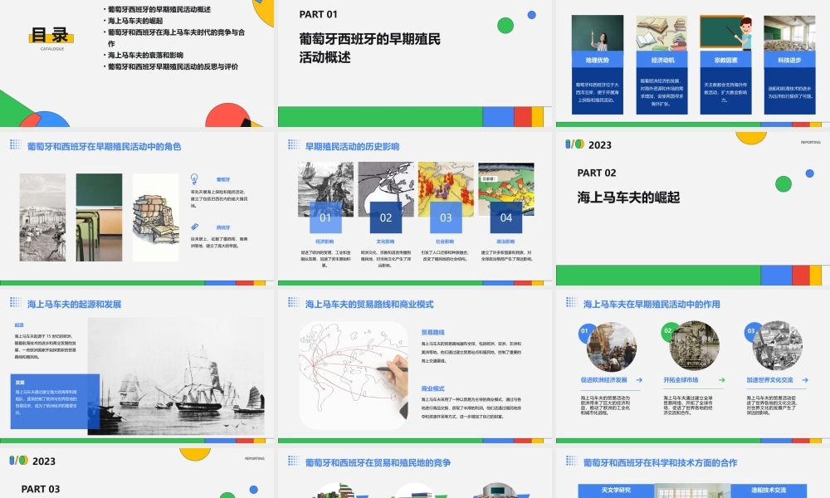Click the 政治影响 caption

pos(505,242)
